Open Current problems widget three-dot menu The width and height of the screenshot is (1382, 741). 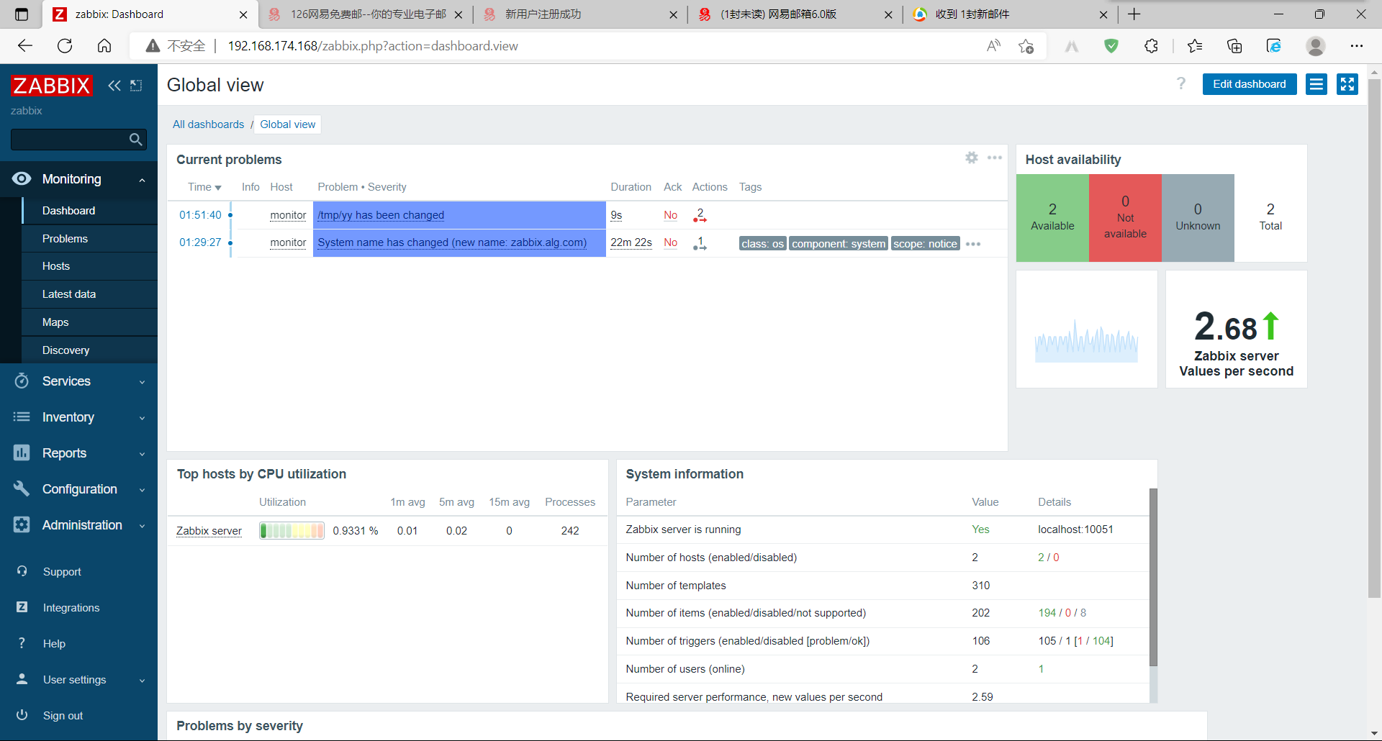coord(995,158)
